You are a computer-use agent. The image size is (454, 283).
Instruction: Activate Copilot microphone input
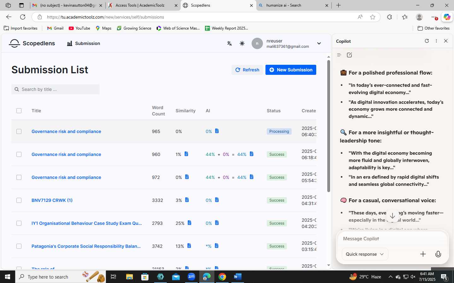click(x=438, y=254)
